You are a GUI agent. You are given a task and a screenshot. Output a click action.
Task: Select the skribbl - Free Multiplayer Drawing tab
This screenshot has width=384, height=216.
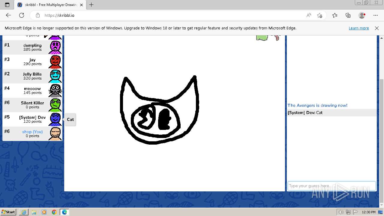coord(50,5)
